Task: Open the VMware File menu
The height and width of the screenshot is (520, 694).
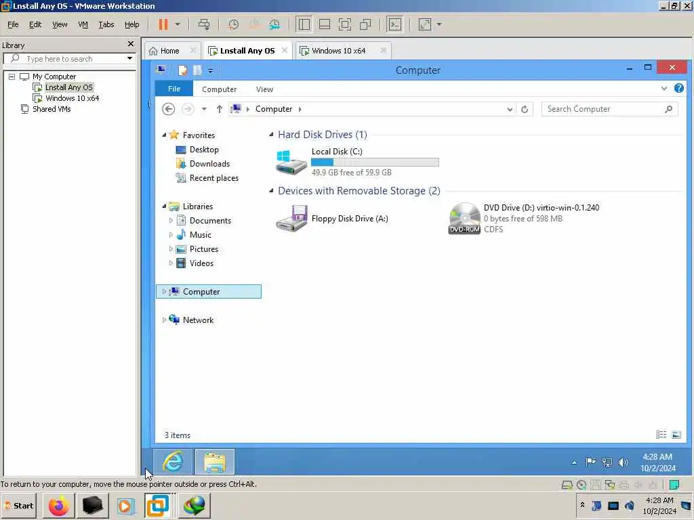Action: (13, 24)
